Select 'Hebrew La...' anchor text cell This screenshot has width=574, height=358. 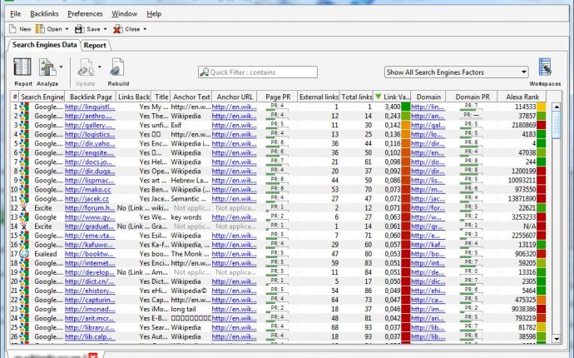point(191,181)
